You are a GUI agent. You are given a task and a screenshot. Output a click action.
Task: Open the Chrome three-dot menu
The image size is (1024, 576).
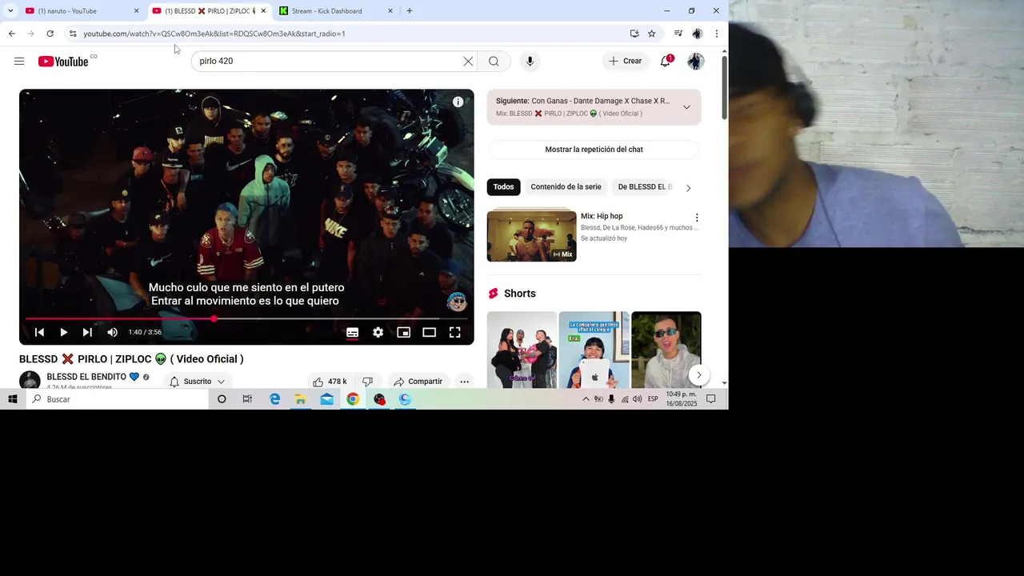717,34
